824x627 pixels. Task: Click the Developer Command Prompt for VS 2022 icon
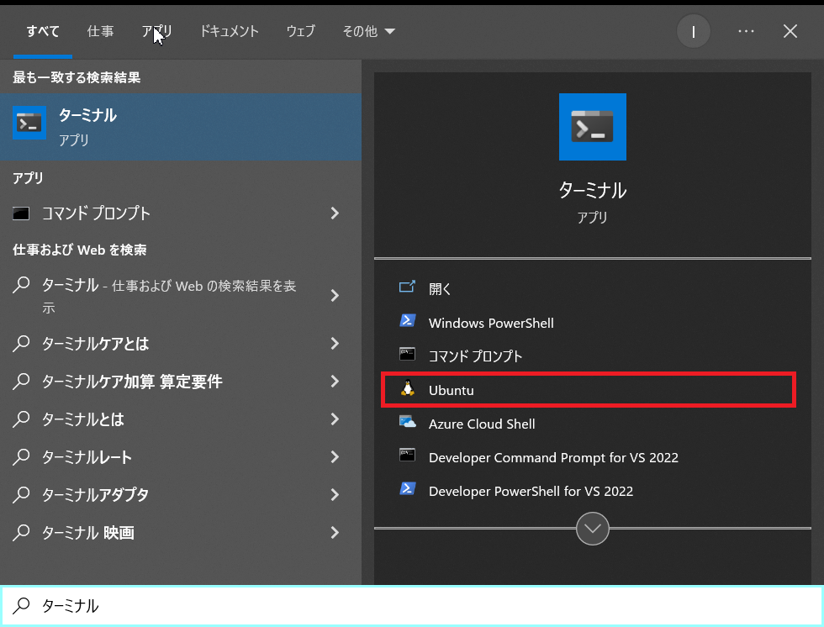[408, 456]
